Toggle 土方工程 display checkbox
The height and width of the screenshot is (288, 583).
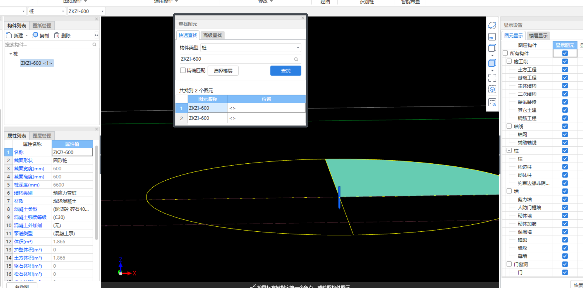point(565,69)
